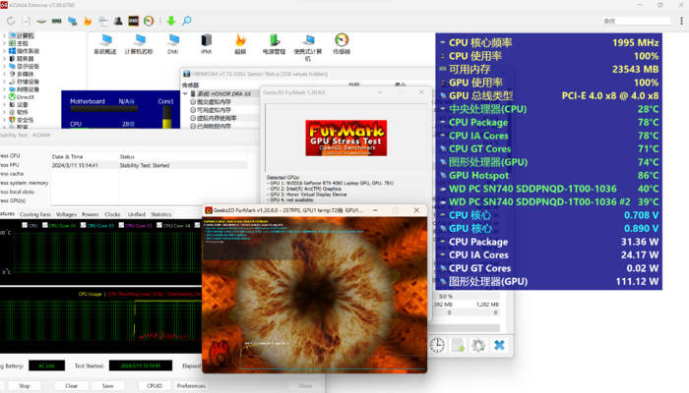Screen dimensions: 689x393
Task: Expand the 存储设备 tree node arrow
Action: point(4,82)
